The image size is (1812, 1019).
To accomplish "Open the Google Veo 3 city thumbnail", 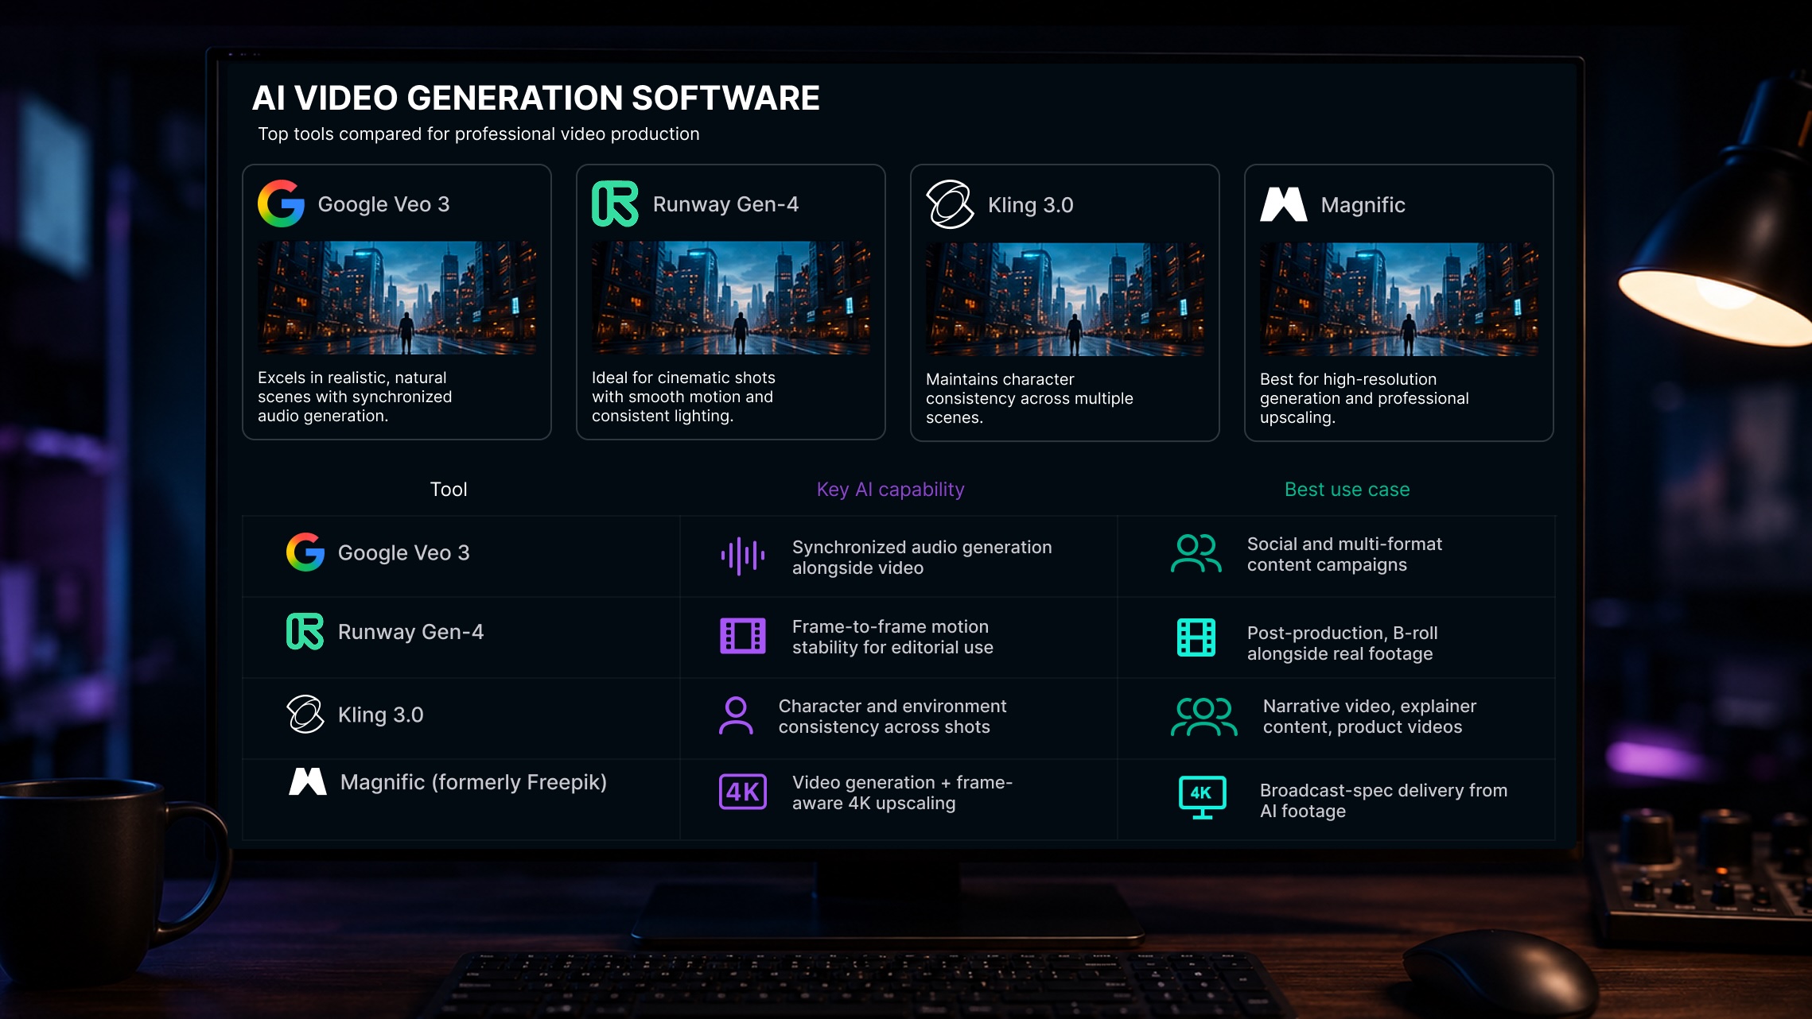I will [x=397, y=298].
